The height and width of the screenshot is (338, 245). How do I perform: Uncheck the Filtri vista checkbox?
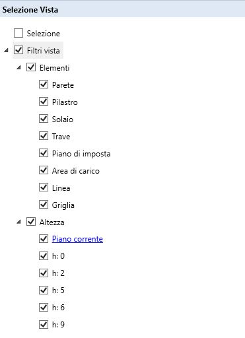(18, 50)
